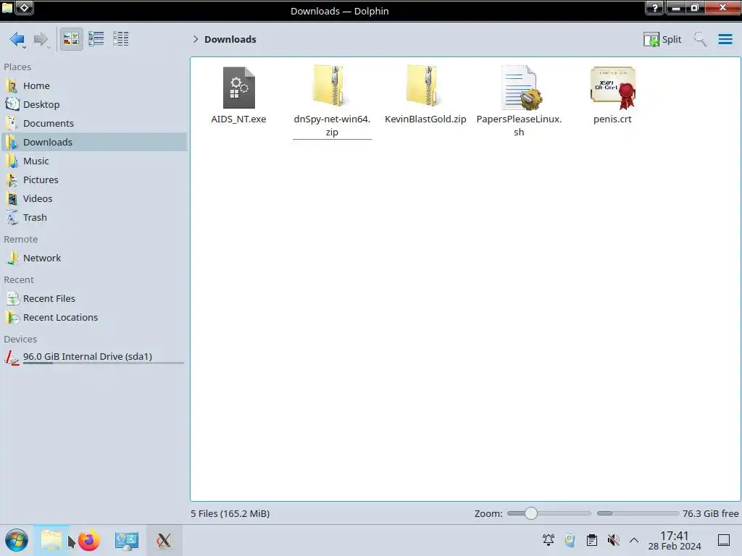Click the Zoom slider handle
Viewport: 742px width, 556px height.
531,513
